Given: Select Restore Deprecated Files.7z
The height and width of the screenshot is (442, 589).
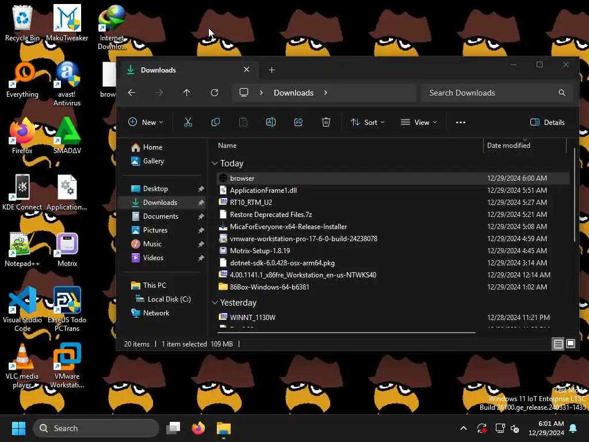Looking at the screenshot, I should click(x=393, y=215).
